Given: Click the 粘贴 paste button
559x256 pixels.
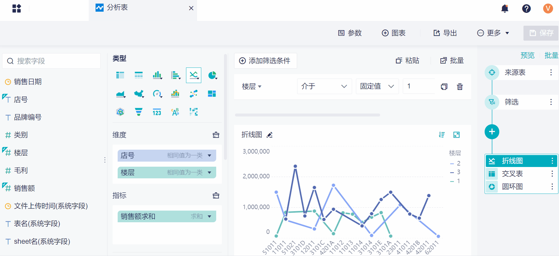Looking at the screenshot, I should tap(407, 61).
